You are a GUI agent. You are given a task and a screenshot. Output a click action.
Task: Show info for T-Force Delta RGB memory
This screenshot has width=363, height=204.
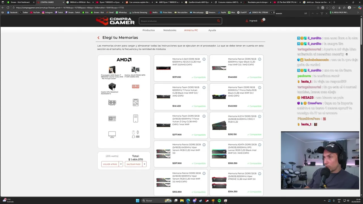pos(259,88)
